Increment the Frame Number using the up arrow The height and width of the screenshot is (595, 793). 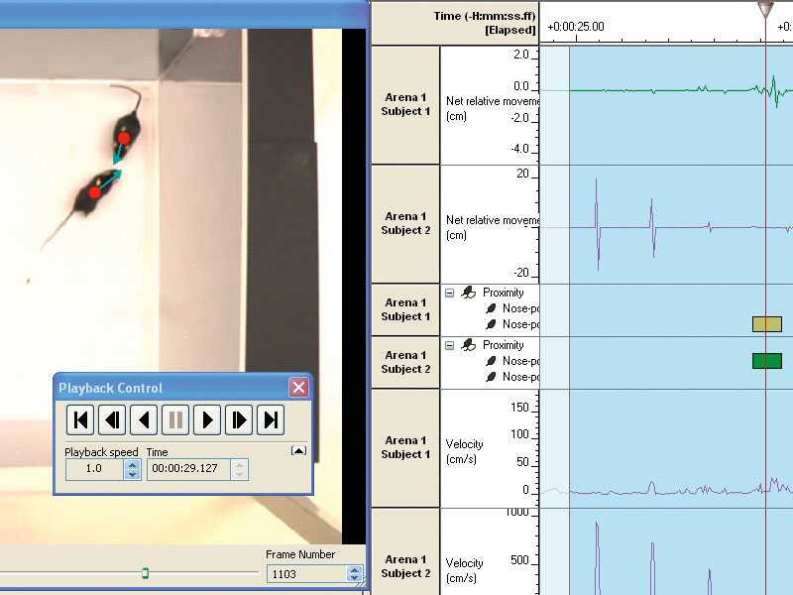tap(354, 569)
